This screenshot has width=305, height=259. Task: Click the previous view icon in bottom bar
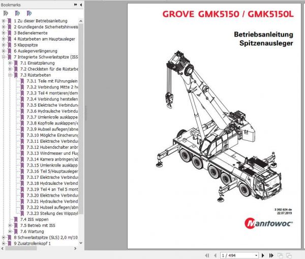coord(280,255)
